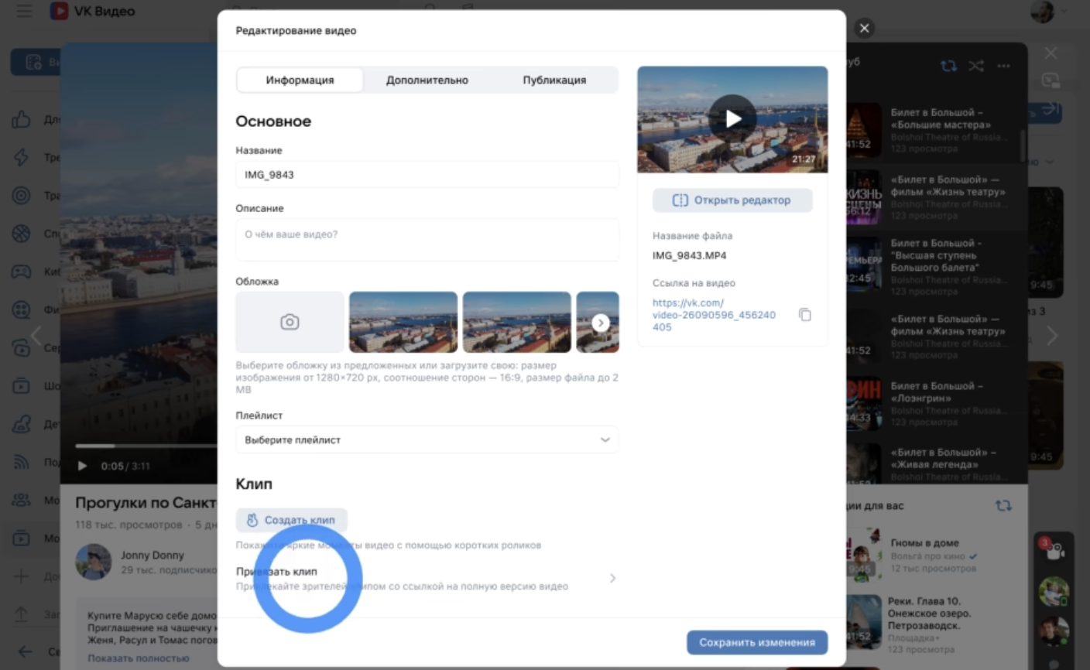Click the subscriptions feed sidebar icon
Viewport: 1090px width, 670px height.
22,462
